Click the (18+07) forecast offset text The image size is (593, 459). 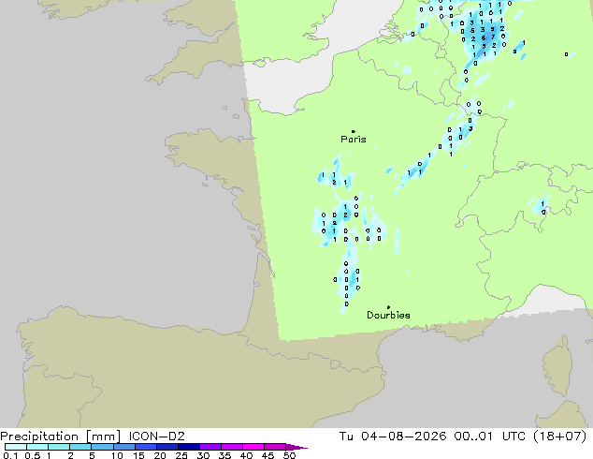click(x=559, y=437)
